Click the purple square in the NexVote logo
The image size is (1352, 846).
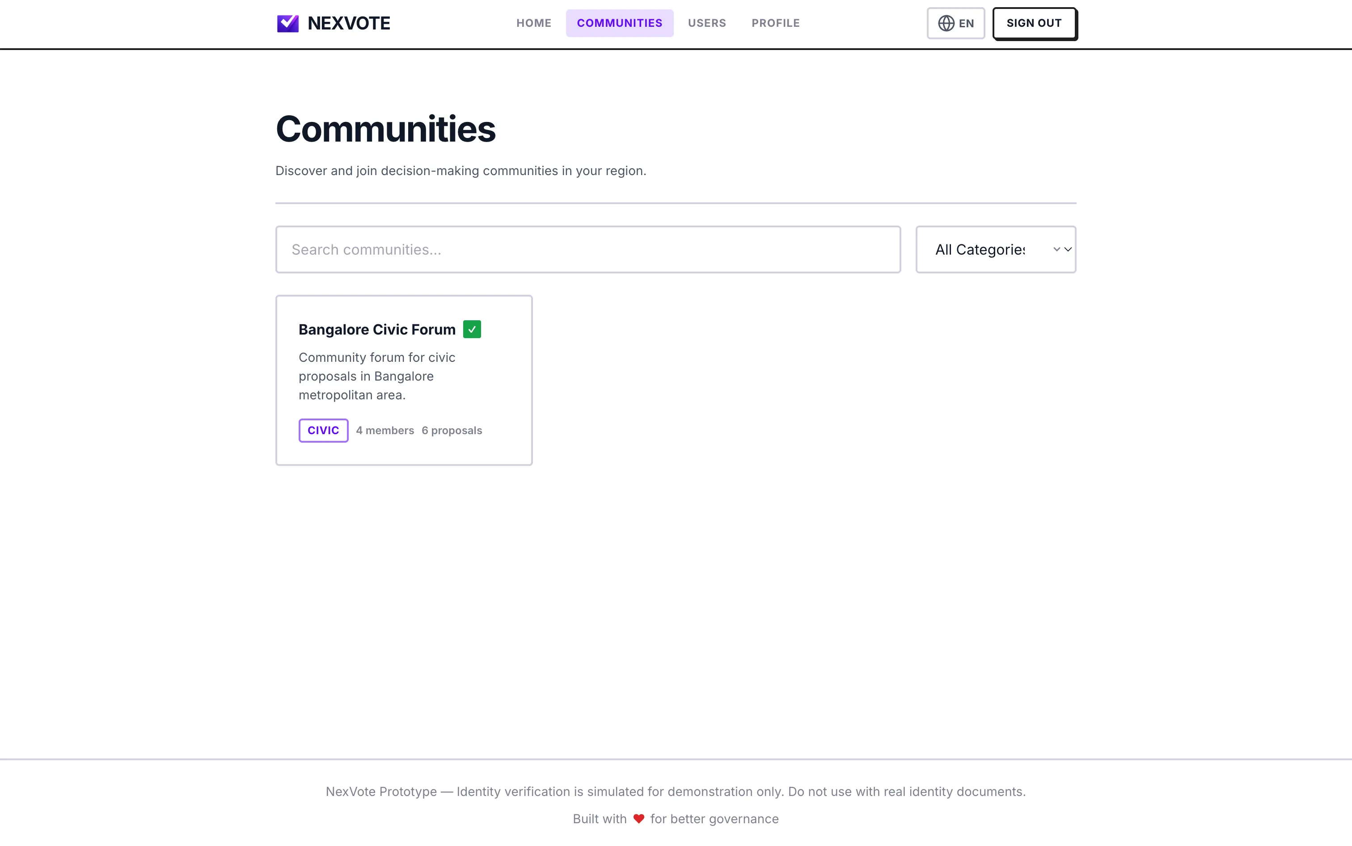pyautogui.click(x=288, y=23)
